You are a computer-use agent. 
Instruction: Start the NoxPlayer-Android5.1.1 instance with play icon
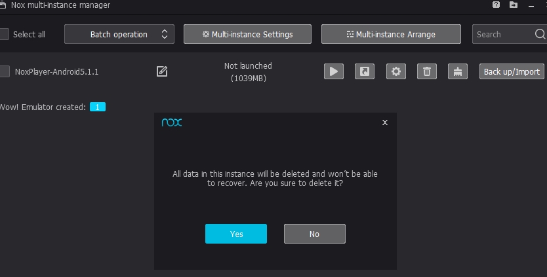[x=333, y=71]
